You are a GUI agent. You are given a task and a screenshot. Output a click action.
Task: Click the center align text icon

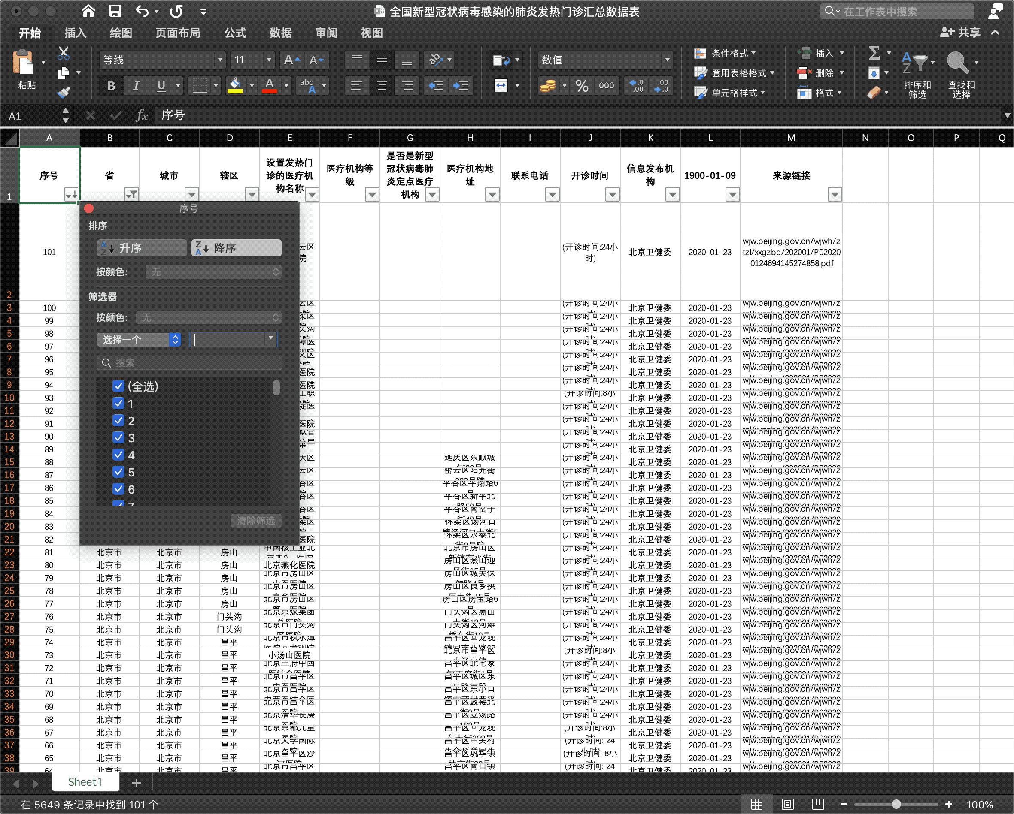[382, 85]
